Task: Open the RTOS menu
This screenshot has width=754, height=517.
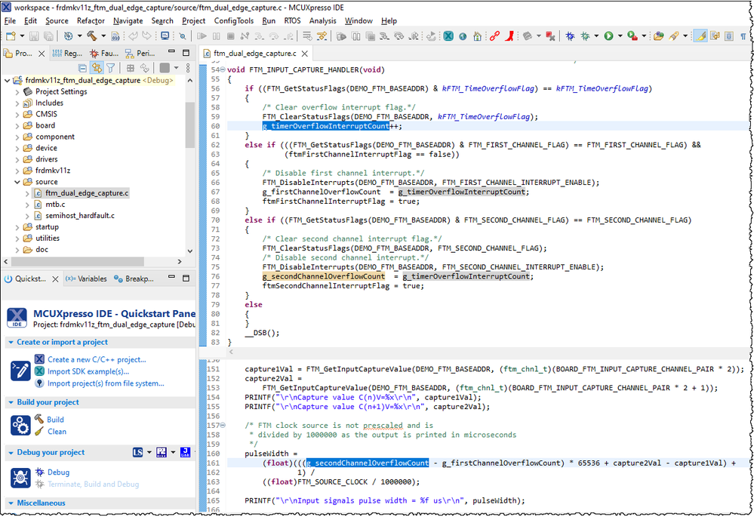Action: point(292,20)
